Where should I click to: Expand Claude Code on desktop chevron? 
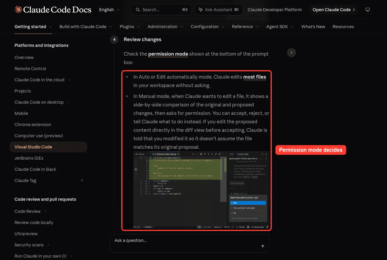coord(68,102)
